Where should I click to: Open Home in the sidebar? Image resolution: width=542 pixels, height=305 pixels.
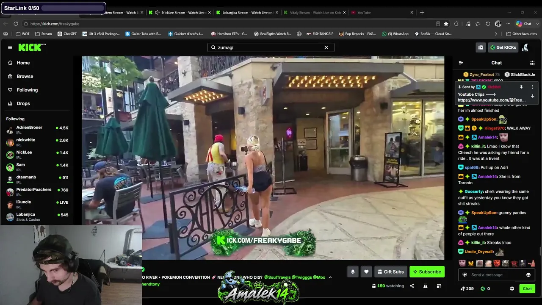click(23, 63)
